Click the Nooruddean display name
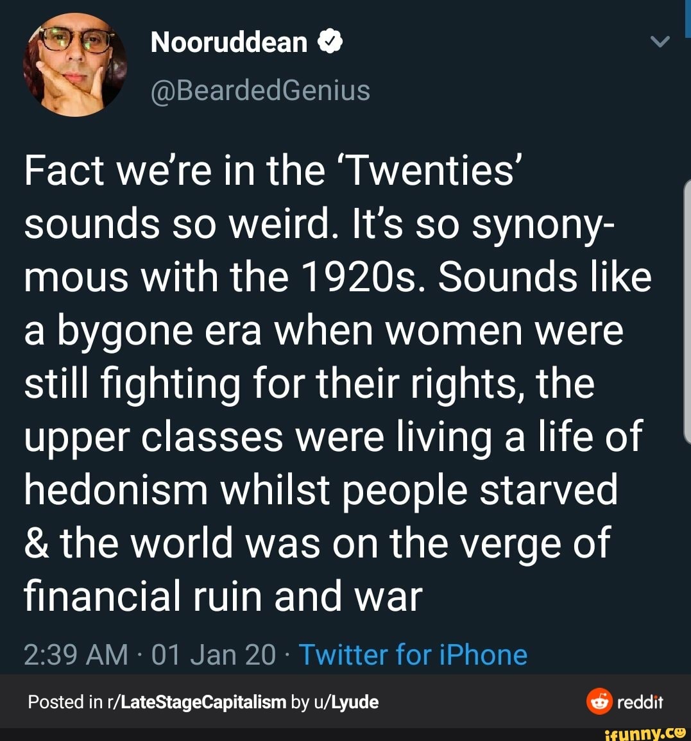 [229, 42]
